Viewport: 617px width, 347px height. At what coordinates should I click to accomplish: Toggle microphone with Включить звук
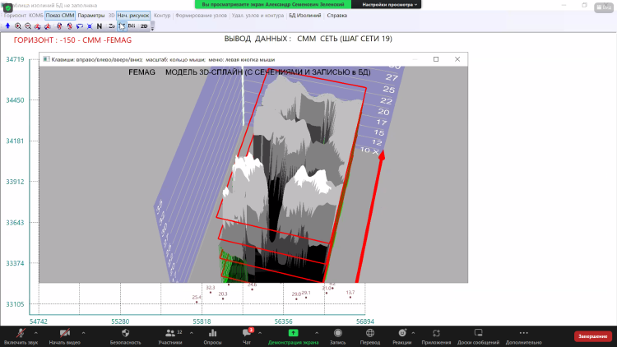[x=20, y=335]
